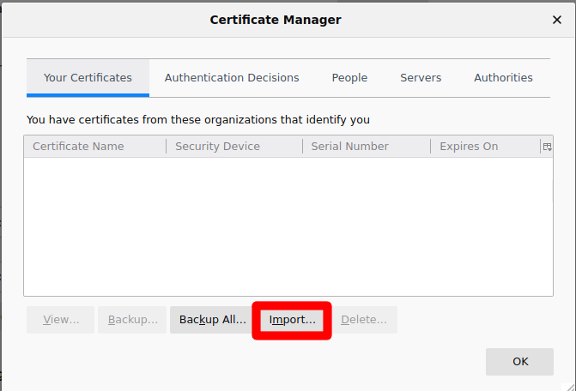576x391 pixels.
Task: Click the Backup All... button
Action: [212, 320]
